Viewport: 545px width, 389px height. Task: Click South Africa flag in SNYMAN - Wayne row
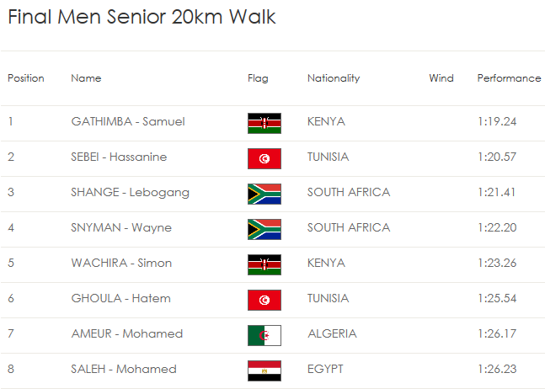click(x=264, y=229)
